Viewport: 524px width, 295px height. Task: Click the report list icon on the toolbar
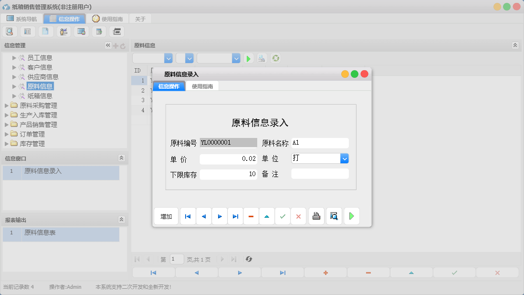[x=27, y=31]
